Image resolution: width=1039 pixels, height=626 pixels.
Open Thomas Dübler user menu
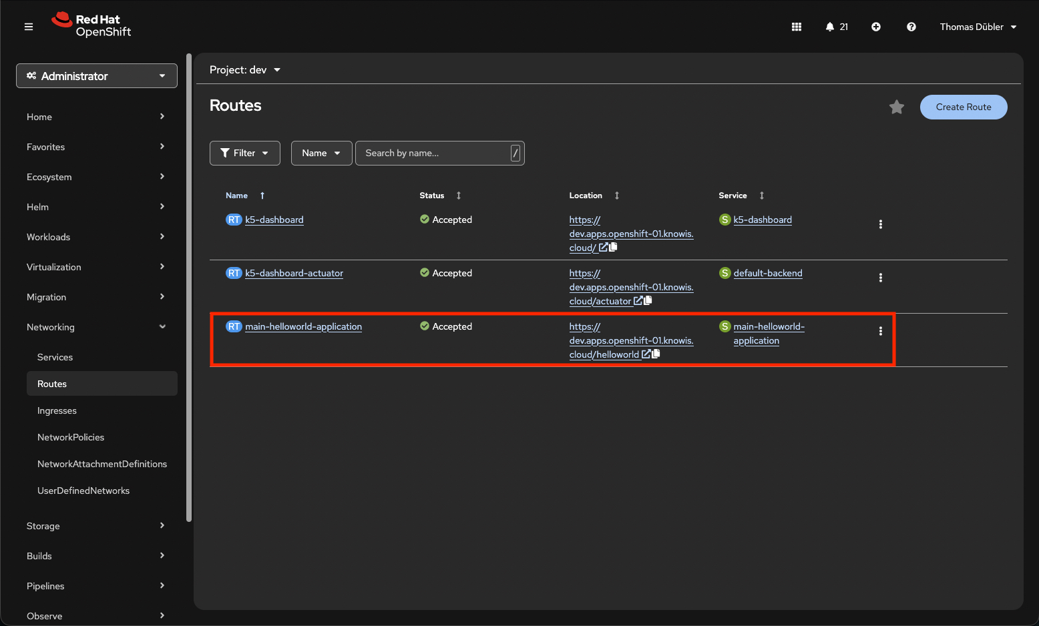click(x=978, y=27)
